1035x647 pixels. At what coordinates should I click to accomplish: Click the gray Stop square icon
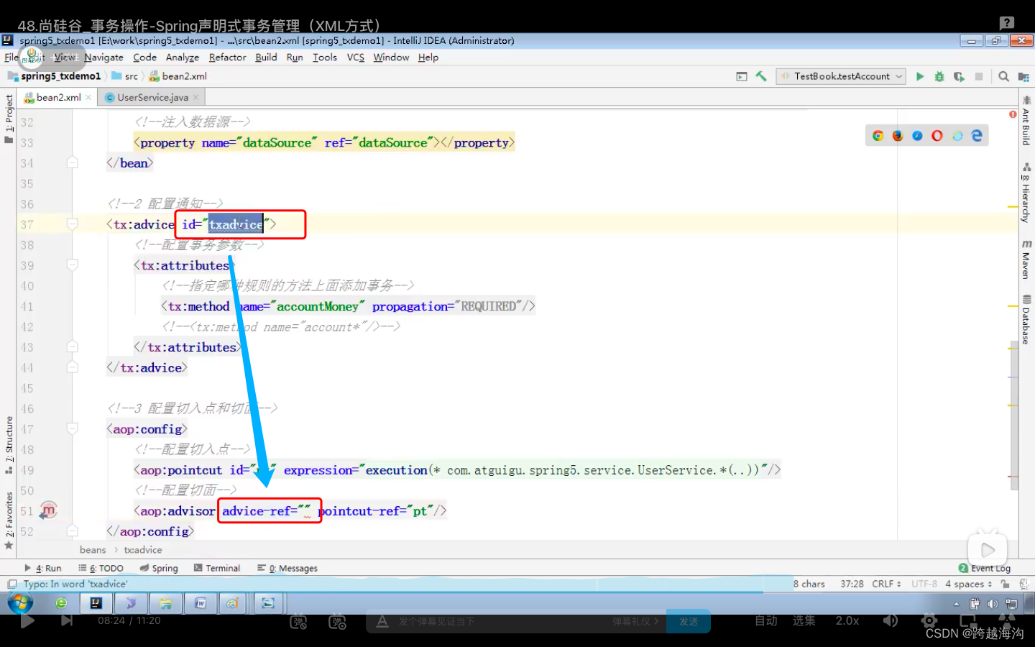pyautogui.click(x=978, y=76)
